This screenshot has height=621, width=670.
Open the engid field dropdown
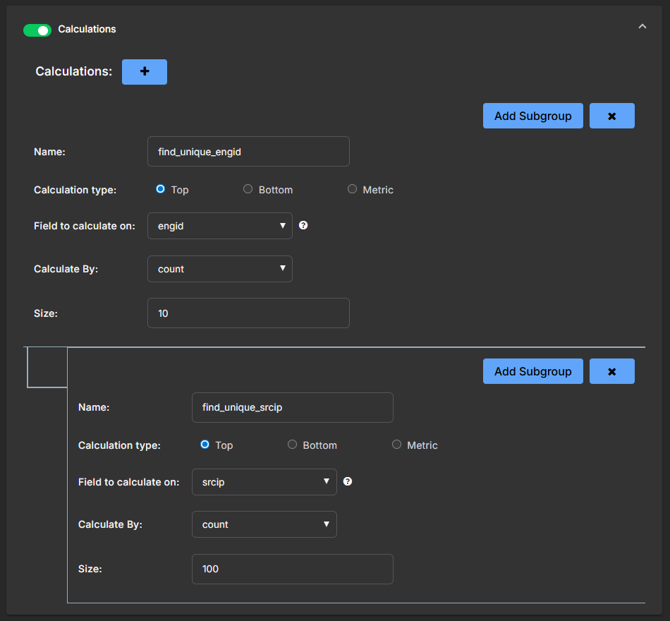(x=219, y=226)
